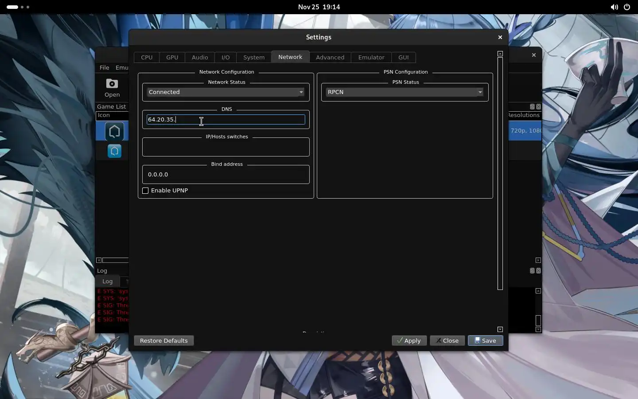
Task: Go to the GUI tab
Action: tap(403, 57)
